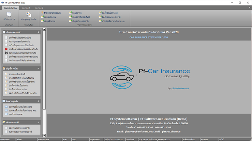Click the sidebar scrollbar thumb
The width and height of the screenshot is (252, 141).
[x=44, y=70]
